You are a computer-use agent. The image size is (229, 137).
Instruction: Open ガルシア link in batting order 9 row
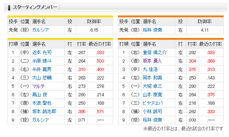coord(40,120)
